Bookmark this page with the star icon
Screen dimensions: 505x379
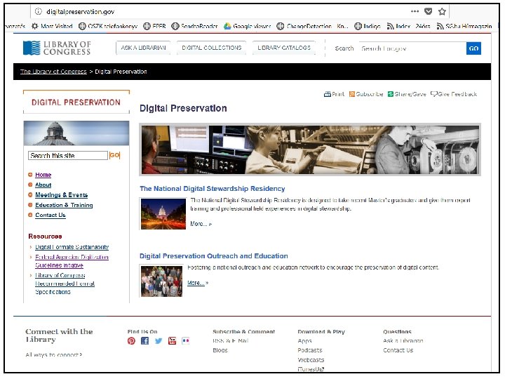click(442, 12)
